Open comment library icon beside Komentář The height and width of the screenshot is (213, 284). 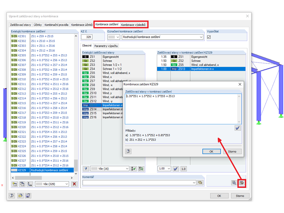tap(200, 183)
